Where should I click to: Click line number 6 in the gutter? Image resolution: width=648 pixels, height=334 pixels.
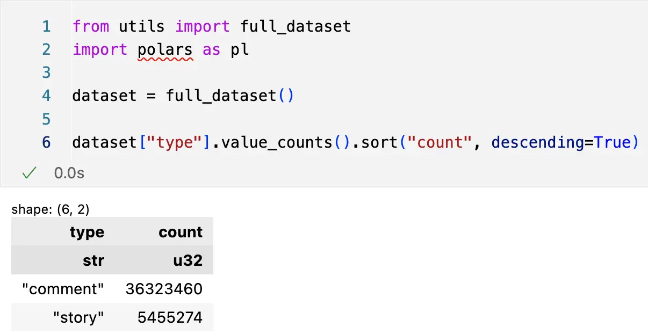click(46, 142)
